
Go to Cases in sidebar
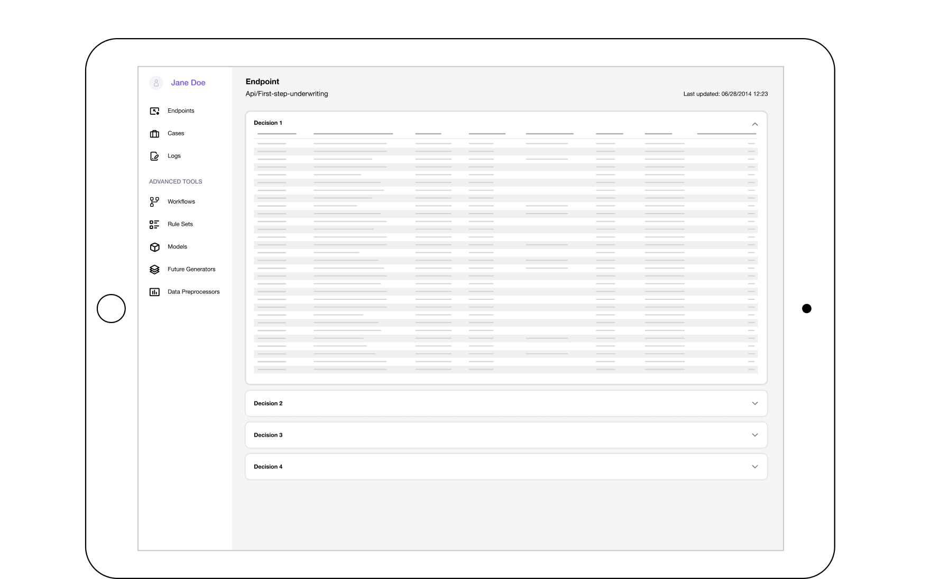pos(176,133)
